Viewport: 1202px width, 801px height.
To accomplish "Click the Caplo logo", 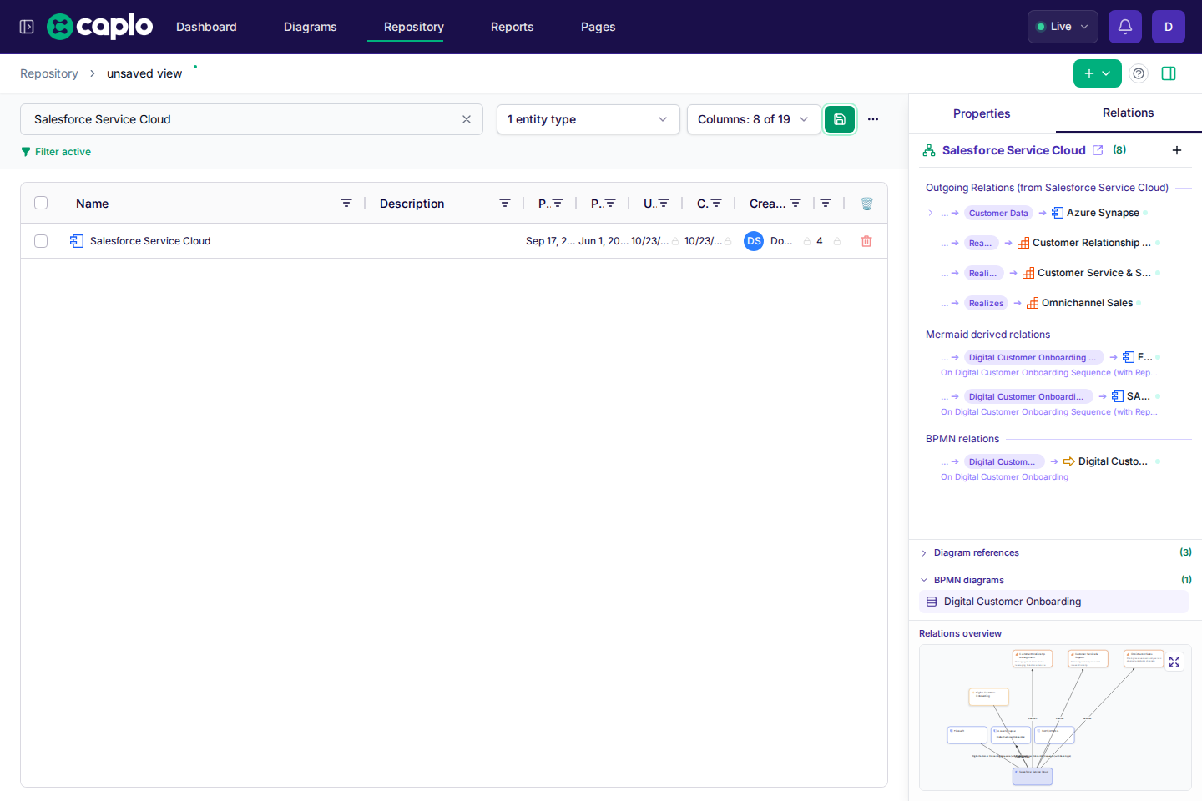I will point(100,27).
